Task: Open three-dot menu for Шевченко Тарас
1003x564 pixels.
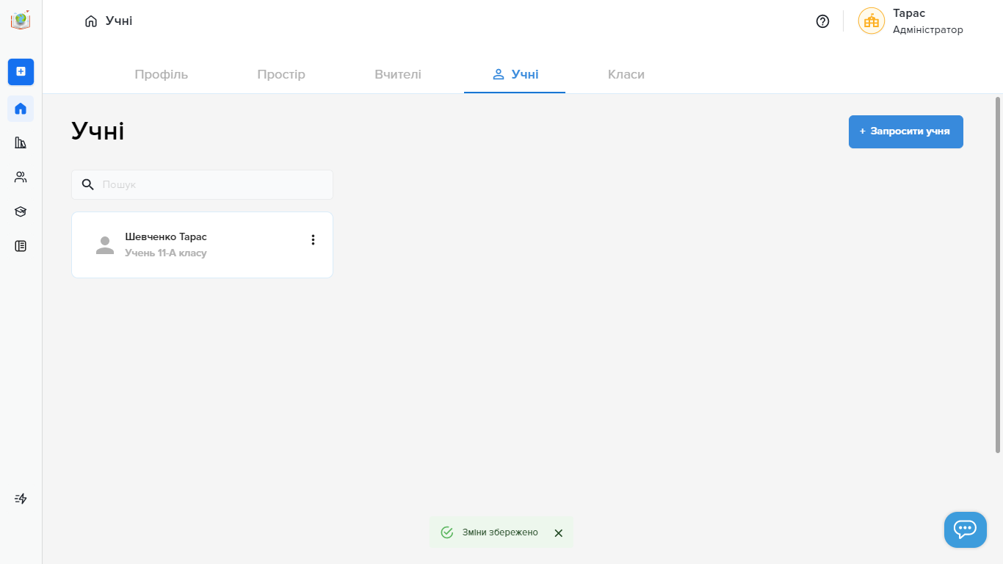Action: click(x=313, y=239)
